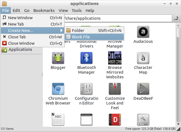Open the File menu
This screenshot has width=181, height=132.
6,11
